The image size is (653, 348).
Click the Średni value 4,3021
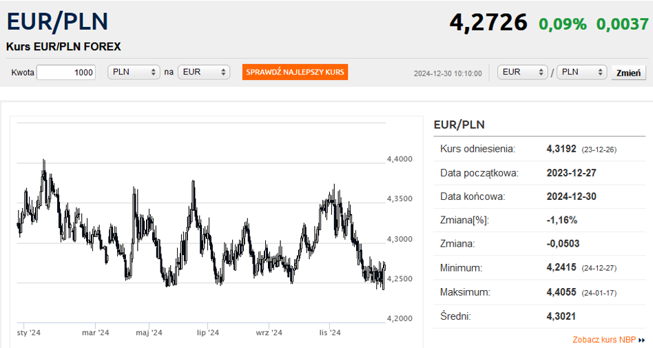tap(561, 316)
